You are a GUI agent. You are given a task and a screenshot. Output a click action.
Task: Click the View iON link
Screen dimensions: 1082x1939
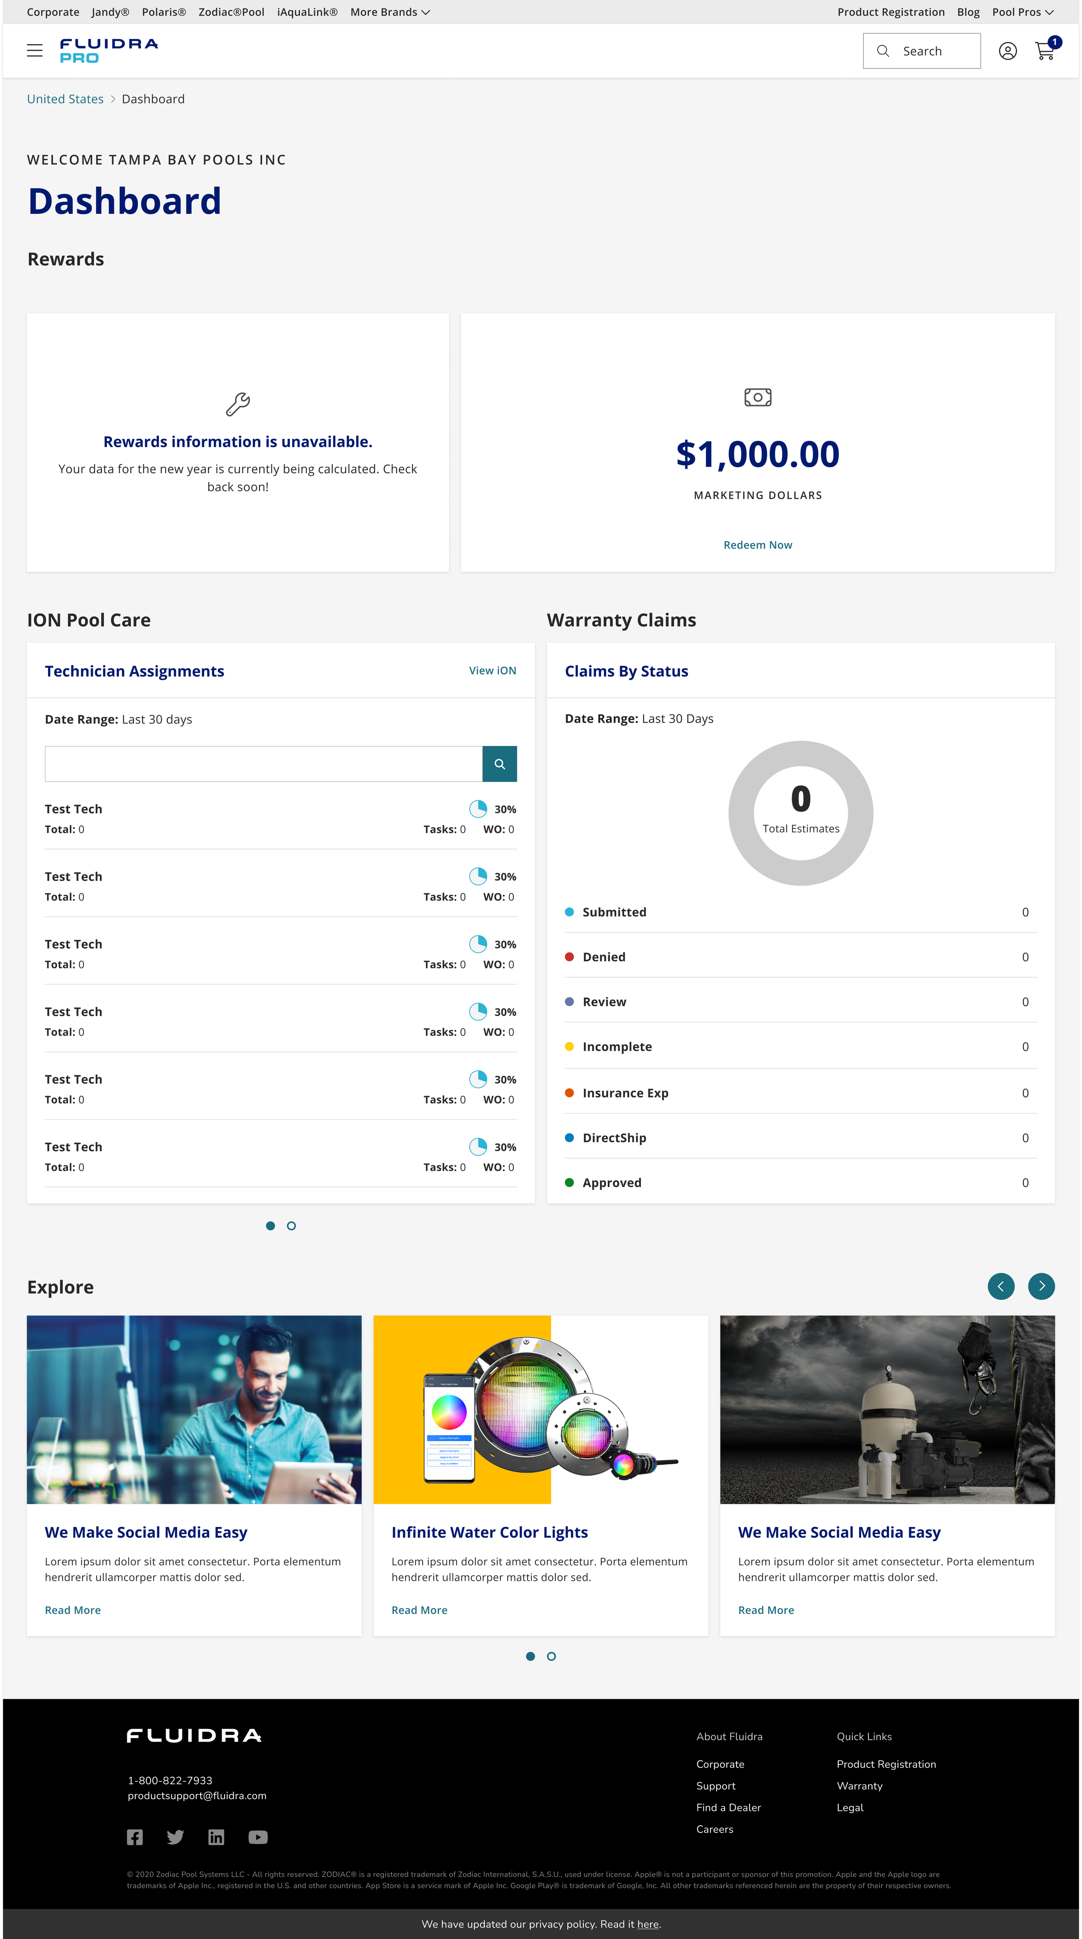pos(492,671)
